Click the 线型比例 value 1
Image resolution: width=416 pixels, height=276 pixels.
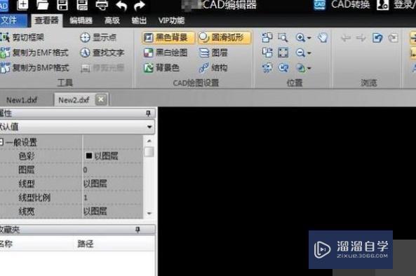tap(113, 198)
